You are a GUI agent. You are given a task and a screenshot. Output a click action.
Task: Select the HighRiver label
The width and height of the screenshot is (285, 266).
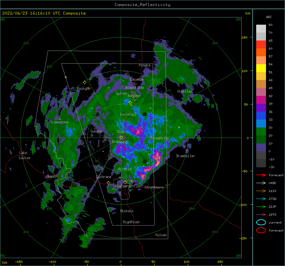tap(131, 222)
